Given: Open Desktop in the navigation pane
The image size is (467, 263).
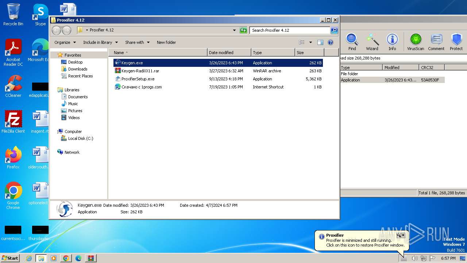Looking at the screenshot, I should (75, 62).
